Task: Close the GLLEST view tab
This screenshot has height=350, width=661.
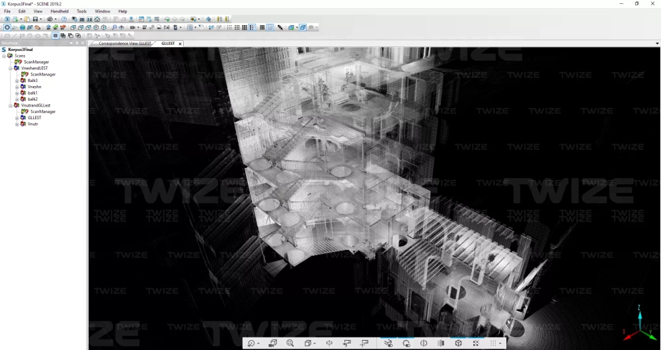Action: (180, 44)
